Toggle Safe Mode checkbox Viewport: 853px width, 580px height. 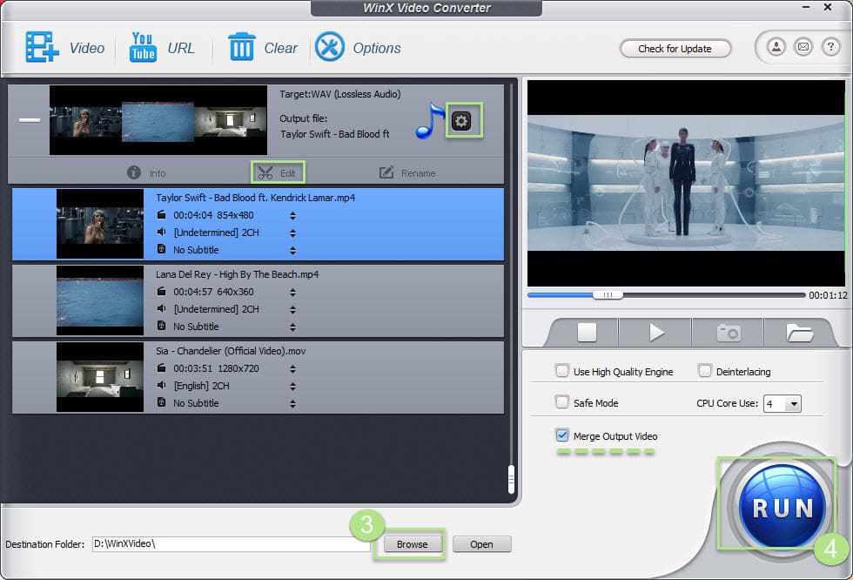pos(562,402)
